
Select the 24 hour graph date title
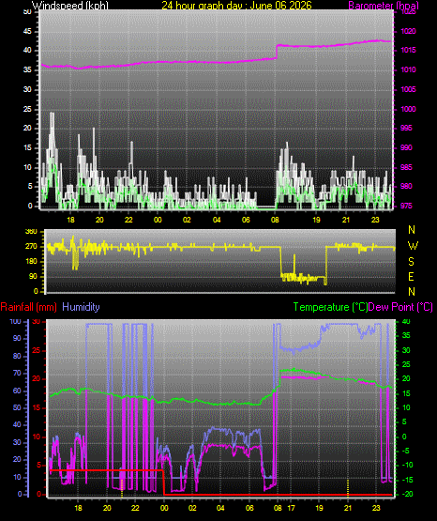(236, 5)
